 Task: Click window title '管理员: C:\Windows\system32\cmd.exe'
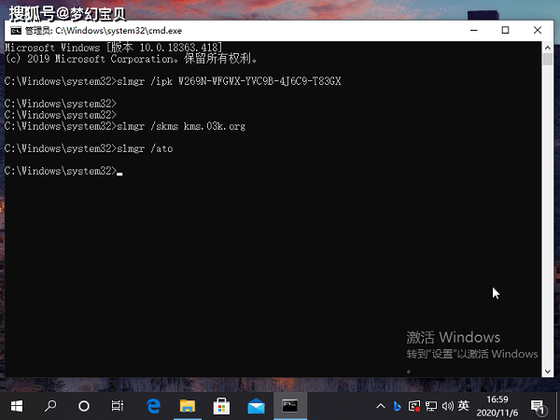[x=104, y=31]
